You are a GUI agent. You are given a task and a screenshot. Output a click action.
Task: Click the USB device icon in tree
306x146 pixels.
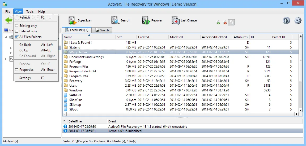tap(11, 59)
